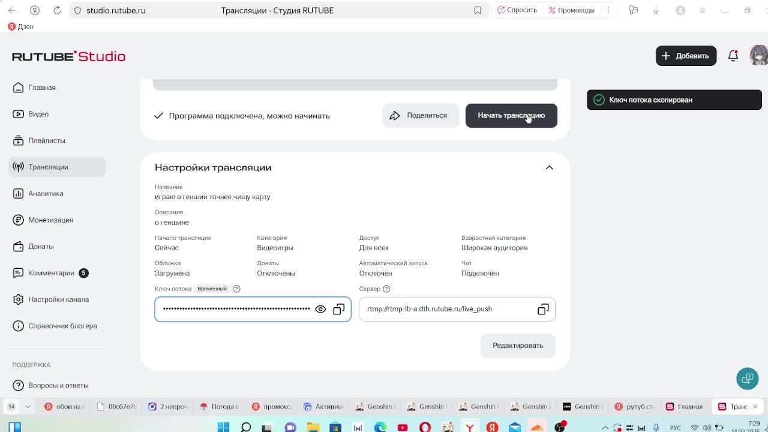Open the Видео section in sidebar

[x=57, y=114]
